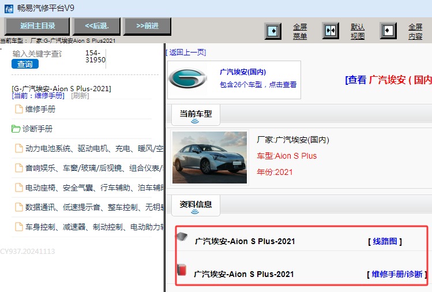Click the 查看 广汽埃安 header link
The image size is (432, 292).
pyautogui.click(x=389, y=80)
